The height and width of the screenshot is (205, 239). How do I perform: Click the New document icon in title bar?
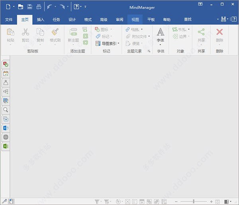8,6
